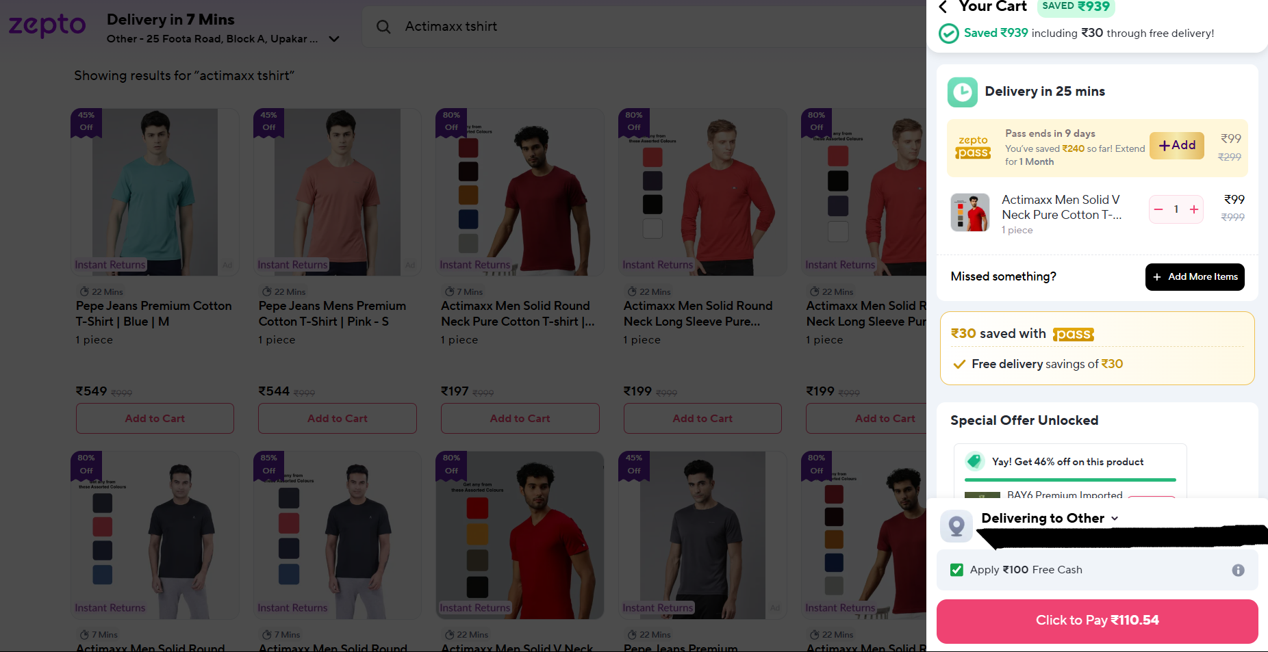The height and width of the screenshot is (652, 1268).
Task: Add Zepto Pass extension for ₹99
Action: pyautogui.click(x=1176, y=146)
